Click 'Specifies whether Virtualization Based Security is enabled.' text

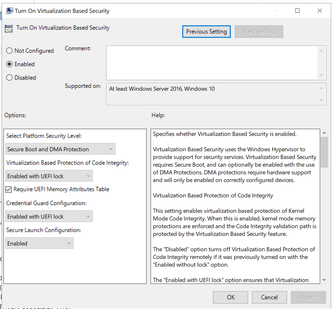point(224,134)
